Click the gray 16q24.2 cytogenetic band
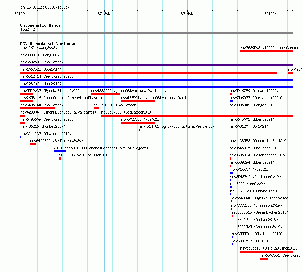The image size is (303, 272). click(157, 33)
